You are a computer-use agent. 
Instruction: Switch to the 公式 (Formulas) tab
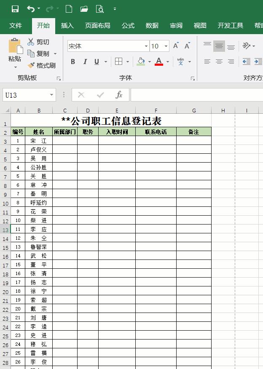coord(128,25)
